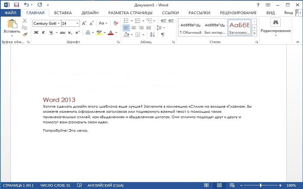Align text left
This screenshot has width=303, height=189.
tap(126, 28)
